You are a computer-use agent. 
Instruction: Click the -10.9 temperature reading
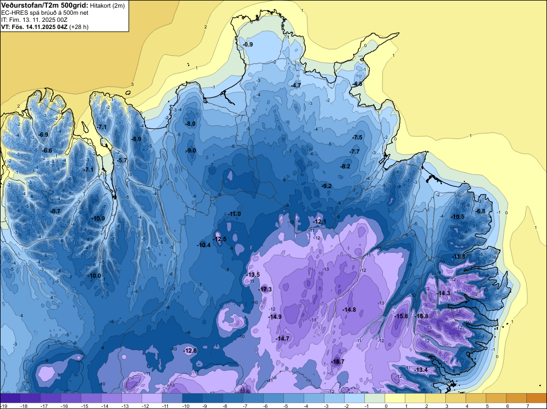(98, 218)
